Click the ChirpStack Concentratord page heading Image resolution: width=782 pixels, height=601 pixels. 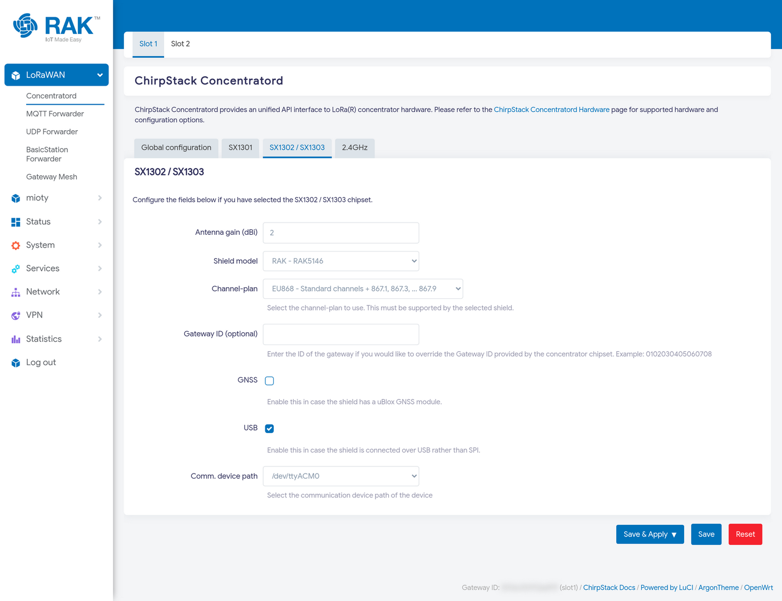209,81
